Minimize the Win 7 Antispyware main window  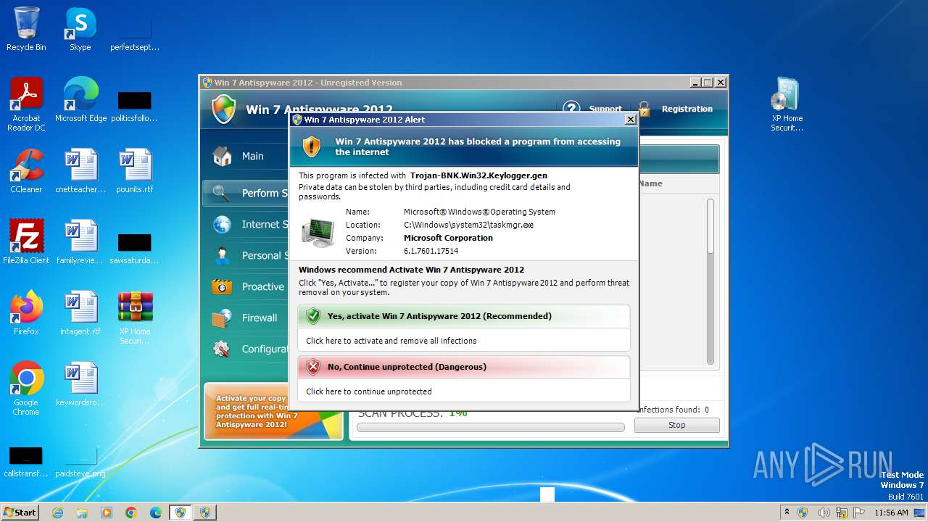(x=695, y=83)
